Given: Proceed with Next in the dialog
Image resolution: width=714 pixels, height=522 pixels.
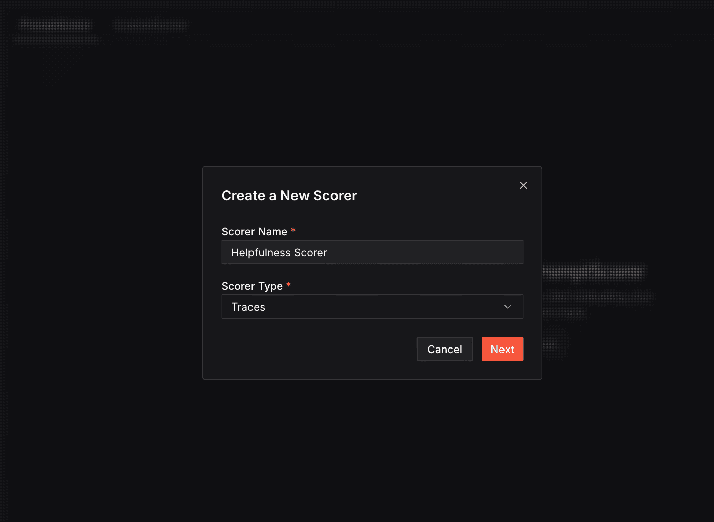Looking at the screenshot, I should (502, 349).
